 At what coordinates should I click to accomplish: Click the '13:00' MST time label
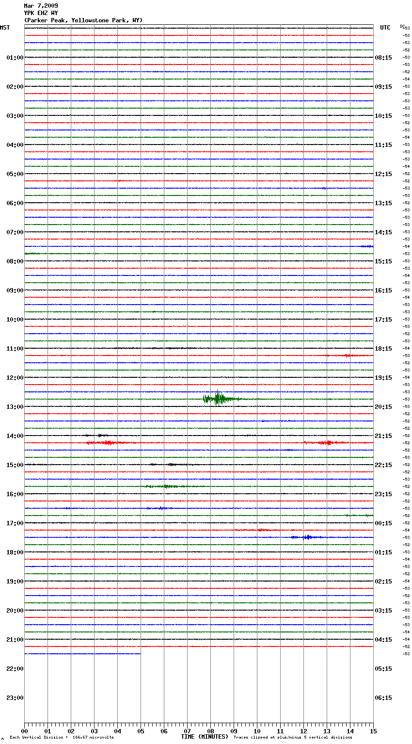click(15, 407)
